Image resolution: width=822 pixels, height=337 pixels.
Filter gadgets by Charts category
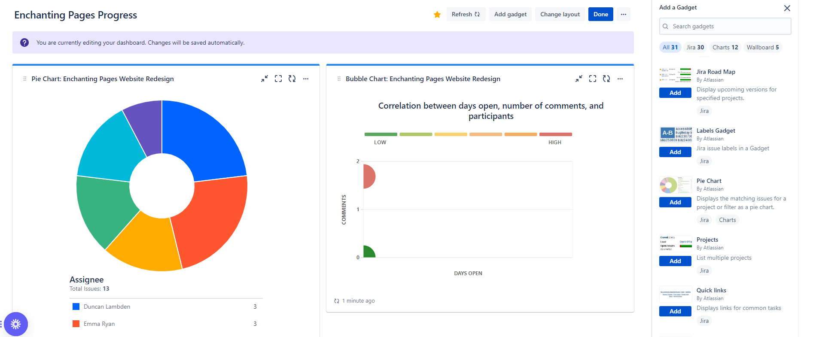[725, 47]
